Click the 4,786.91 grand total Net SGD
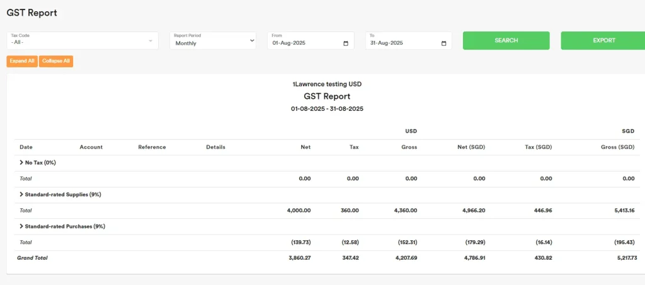This screenshot has height=285, width=645. (x=474, y=258)
